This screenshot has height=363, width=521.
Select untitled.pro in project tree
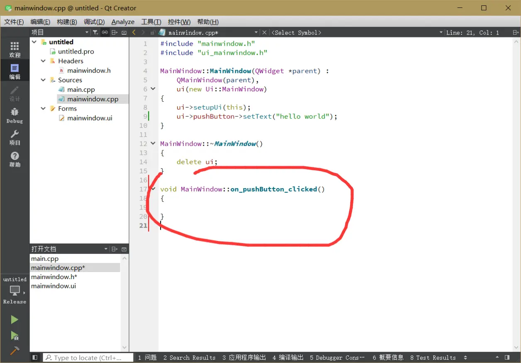coord(76,52)
